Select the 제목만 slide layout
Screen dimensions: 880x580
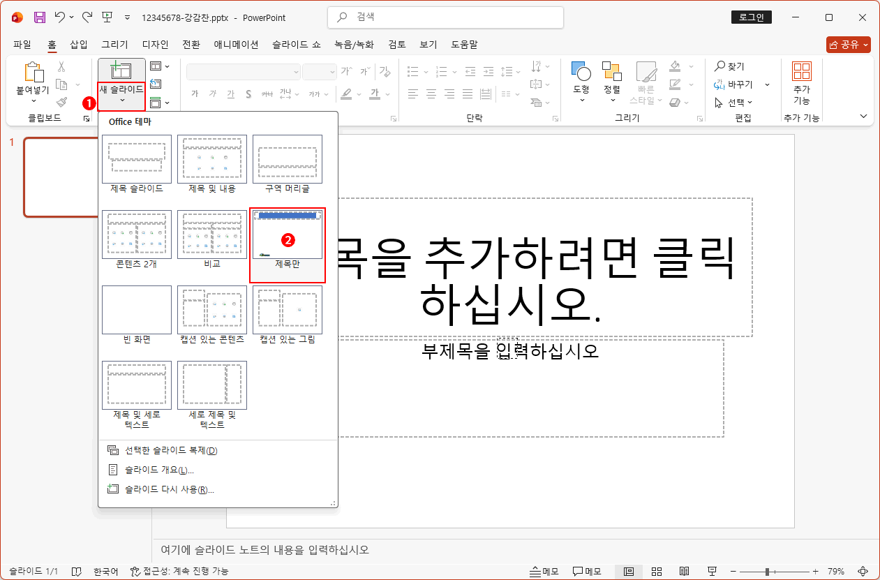pos(288,234)
